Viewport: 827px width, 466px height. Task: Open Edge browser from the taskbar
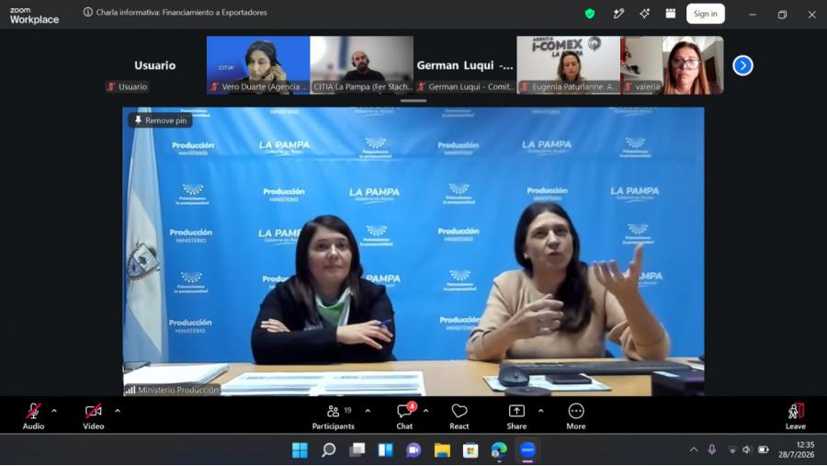(499, 450)
